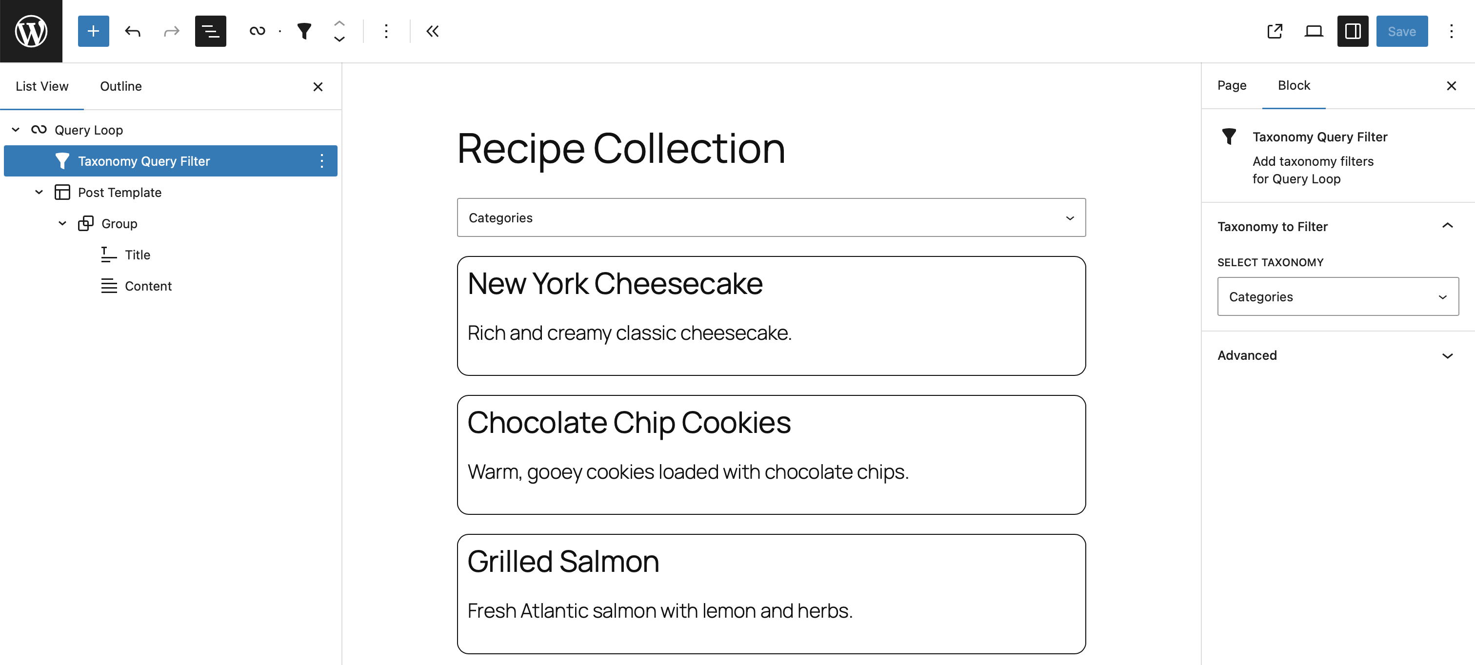Toggle the Settings sidebar panel button
Viewport: 1475px width, 665px height.
tap(1353, 31)
